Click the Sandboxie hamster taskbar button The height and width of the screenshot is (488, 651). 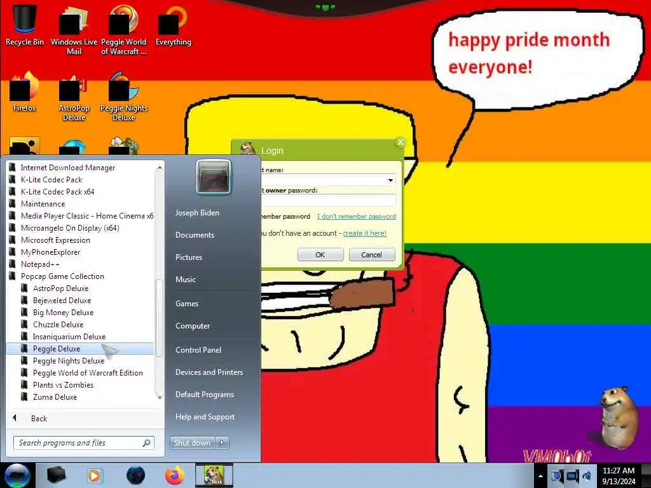coord(214,475)
